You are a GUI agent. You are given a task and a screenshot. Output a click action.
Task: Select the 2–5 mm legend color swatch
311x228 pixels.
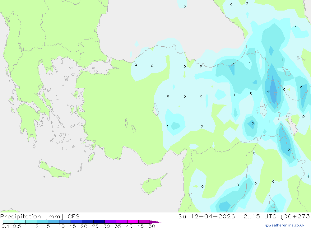pos(42,222)
